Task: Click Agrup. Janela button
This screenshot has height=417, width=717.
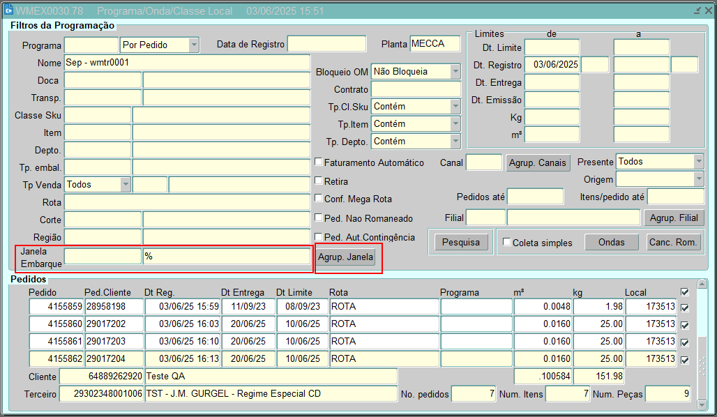Action: pos(345,257)
